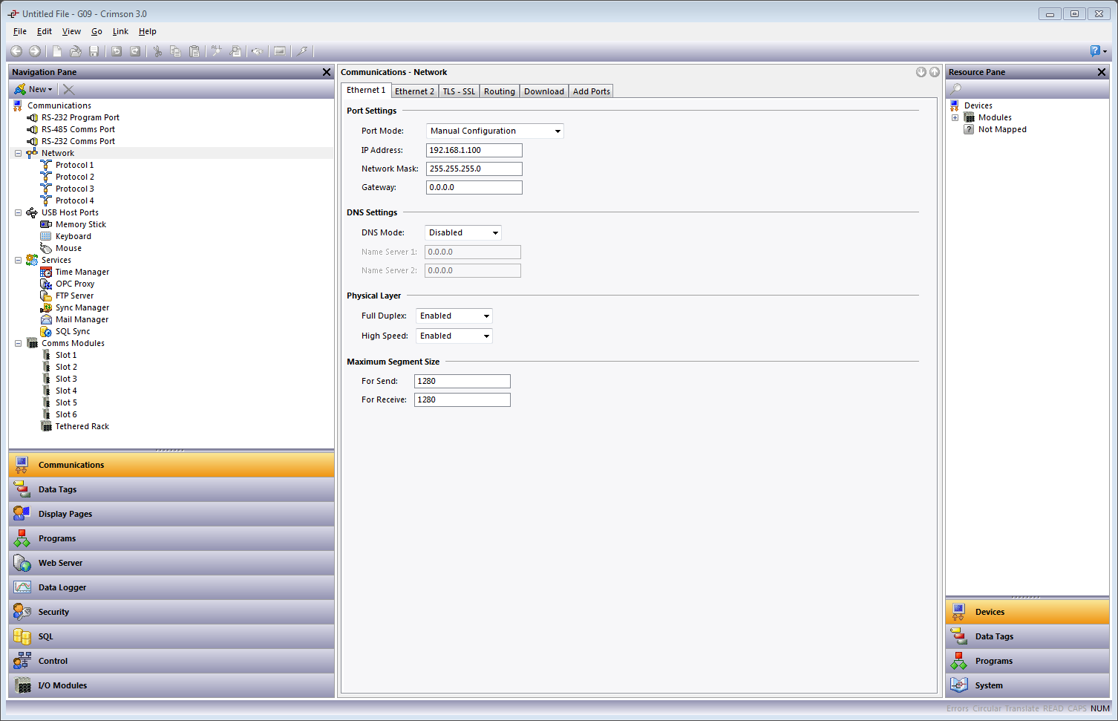Image resolution: width=1118 pixels, height=721 pixels.
Task: Switch to the Routing tab
Action: coord(500,91)
